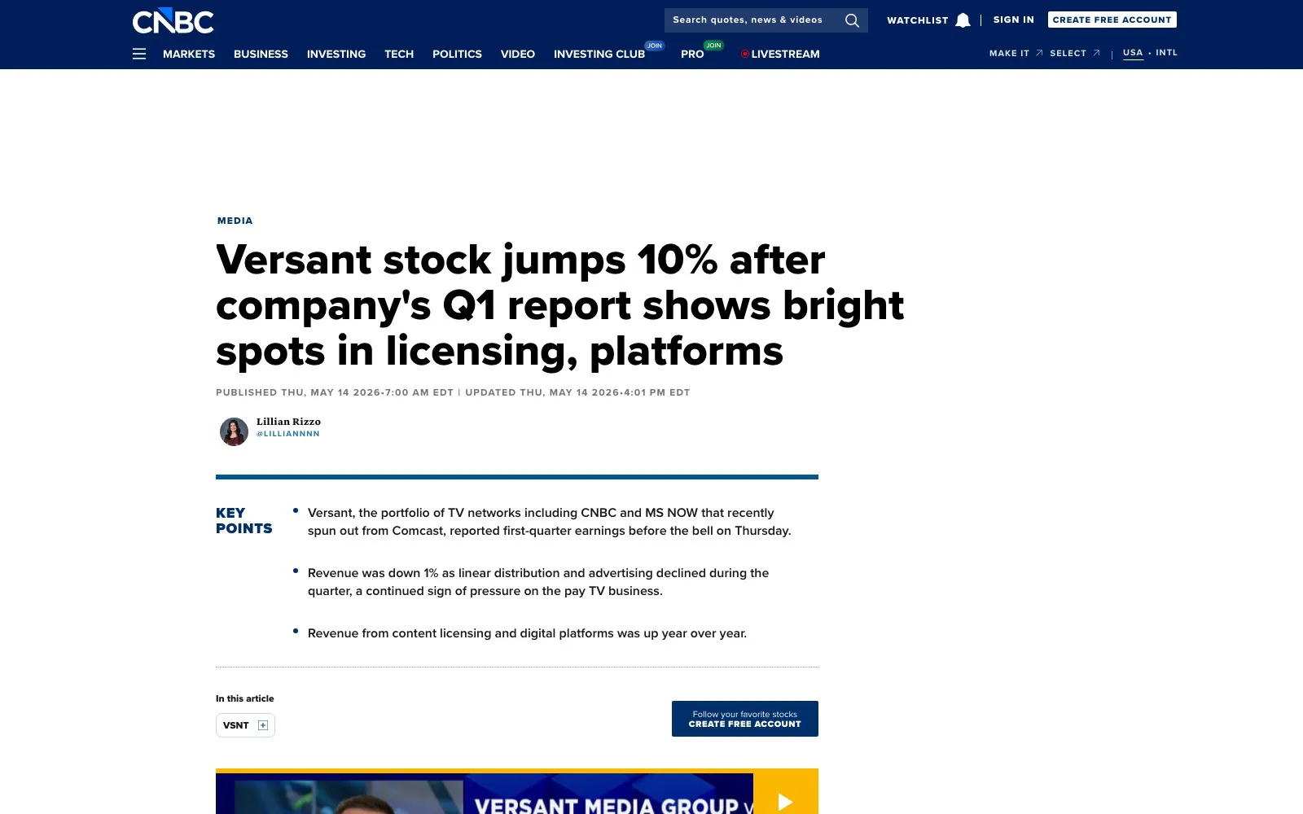Click the Join badge on PRO
Screen dimensions: 1303x814
pyautogui.click(x=714, y=46)
